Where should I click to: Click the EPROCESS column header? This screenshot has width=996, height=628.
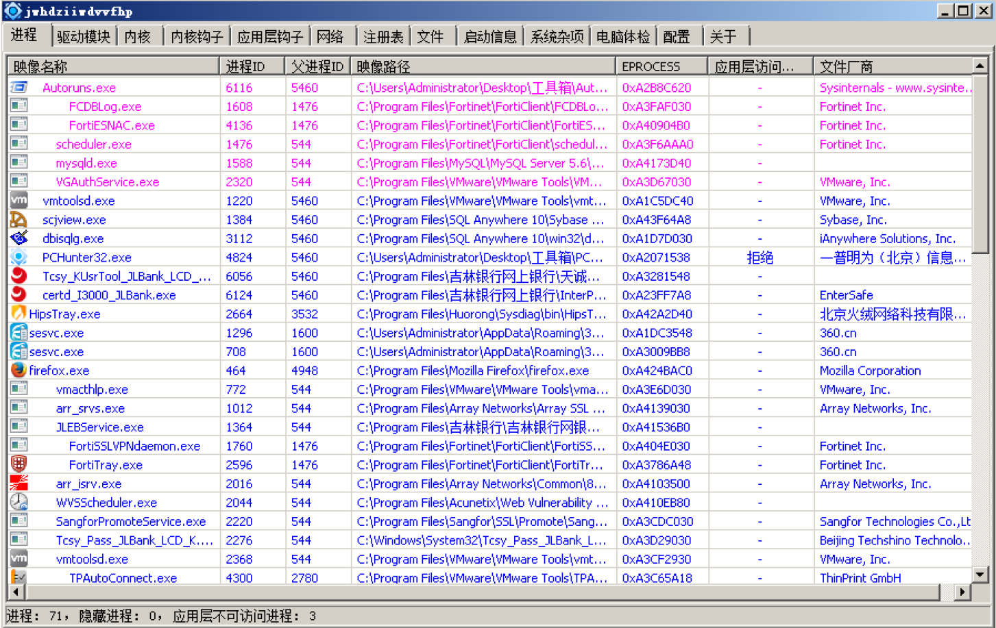(x=662, y=66)
